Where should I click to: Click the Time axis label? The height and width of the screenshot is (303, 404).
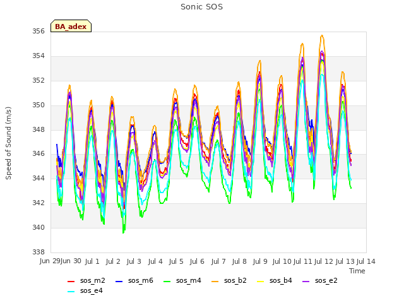[357, 271]
